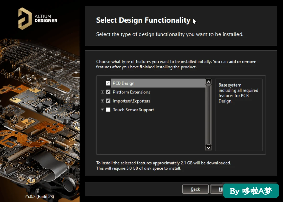
Task: Click the version 25.0.2 build label
Action: [x=39, y=196]
